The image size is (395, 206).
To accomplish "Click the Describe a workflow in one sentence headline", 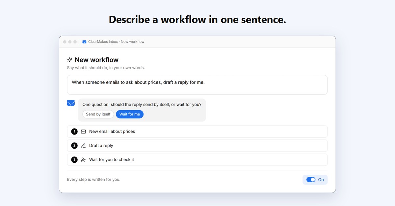I will click(x=197, y=20).
